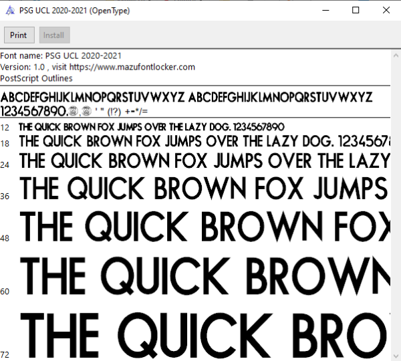Viewport: 401px width, 361px height.
Task: Click the 'PostScript Outlines' text
Action: (36, 78)
